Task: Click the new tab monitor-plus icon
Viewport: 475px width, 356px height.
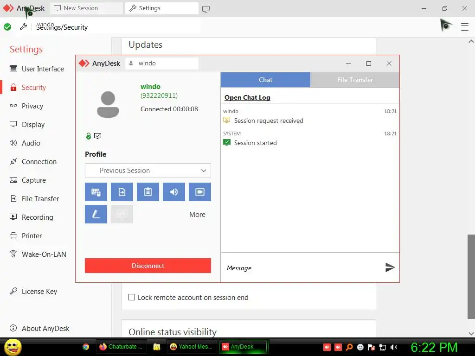Action: pyautogui.click(x=206, y=9)
